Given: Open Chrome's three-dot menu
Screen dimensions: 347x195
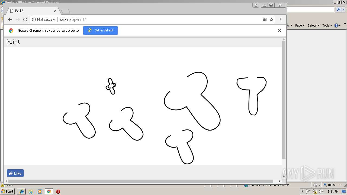Looking at the screenshot, I should tap(280, 19).
